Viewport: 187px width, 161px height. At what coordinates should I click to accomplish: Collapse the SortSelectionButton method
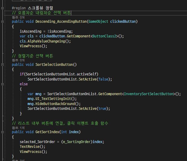coord(2,65)
